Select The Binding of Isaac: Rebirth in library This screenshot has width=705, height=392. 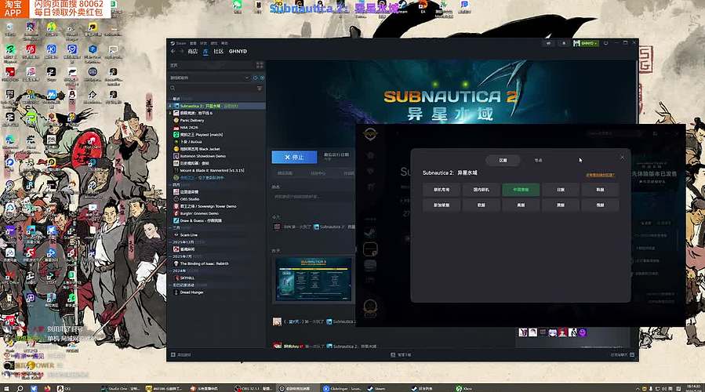pos(217,264)
